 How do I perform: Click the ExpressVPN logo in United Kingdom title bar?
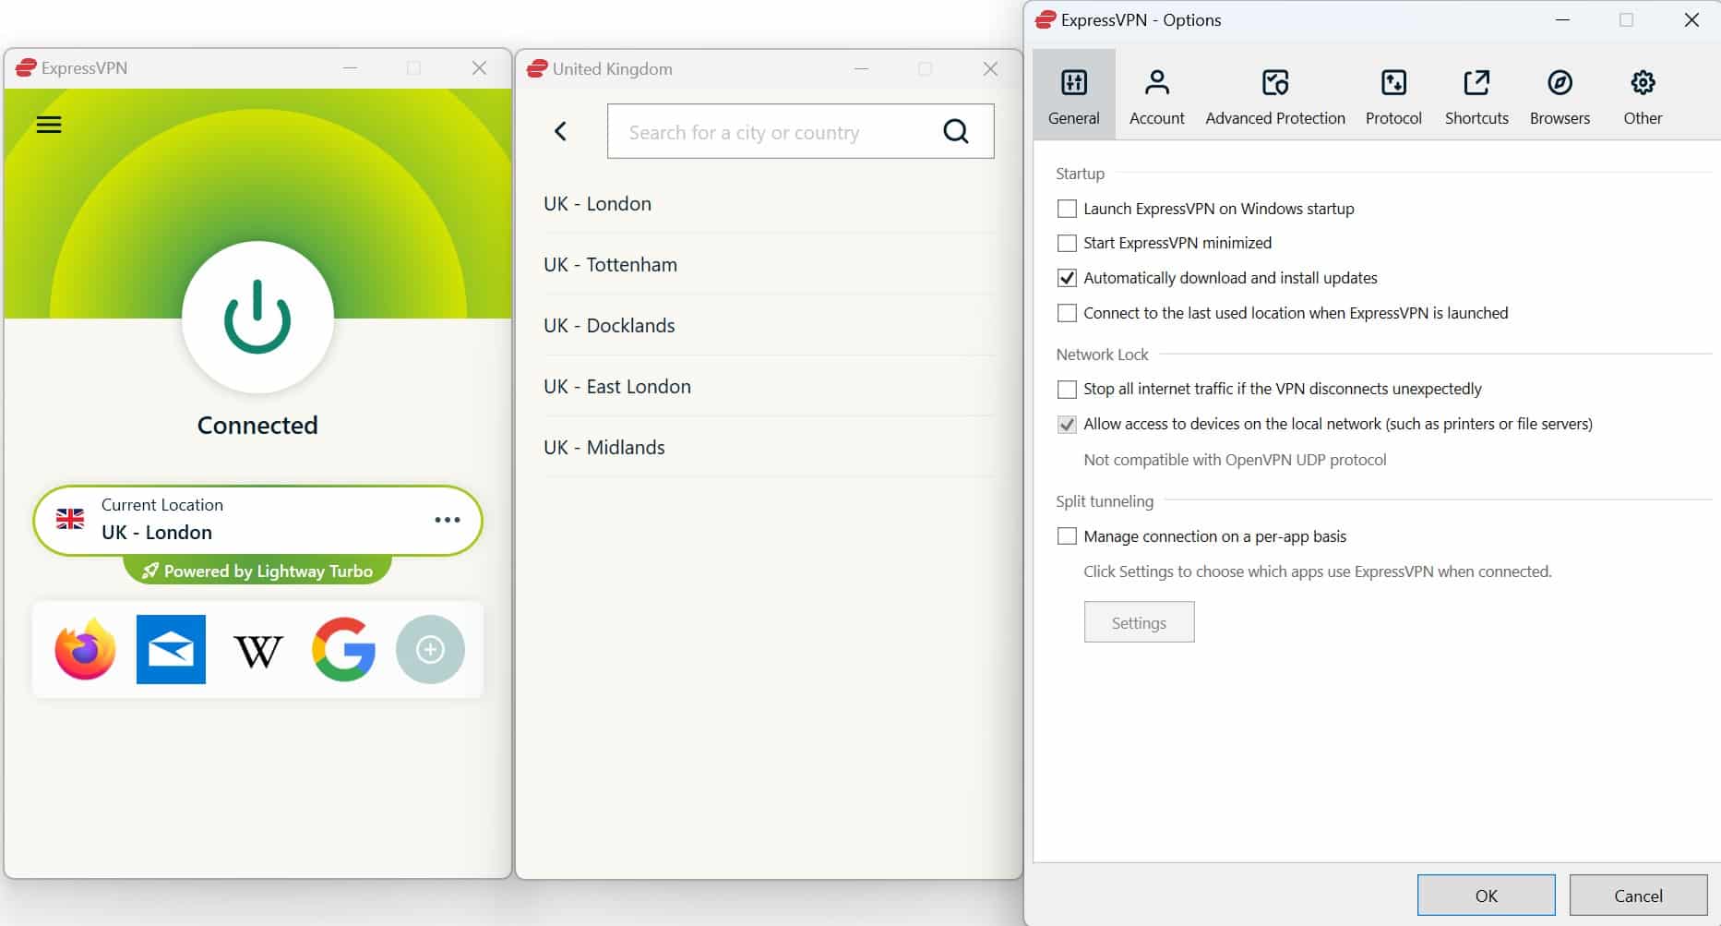pyautogui.click(x=537, y=68)
